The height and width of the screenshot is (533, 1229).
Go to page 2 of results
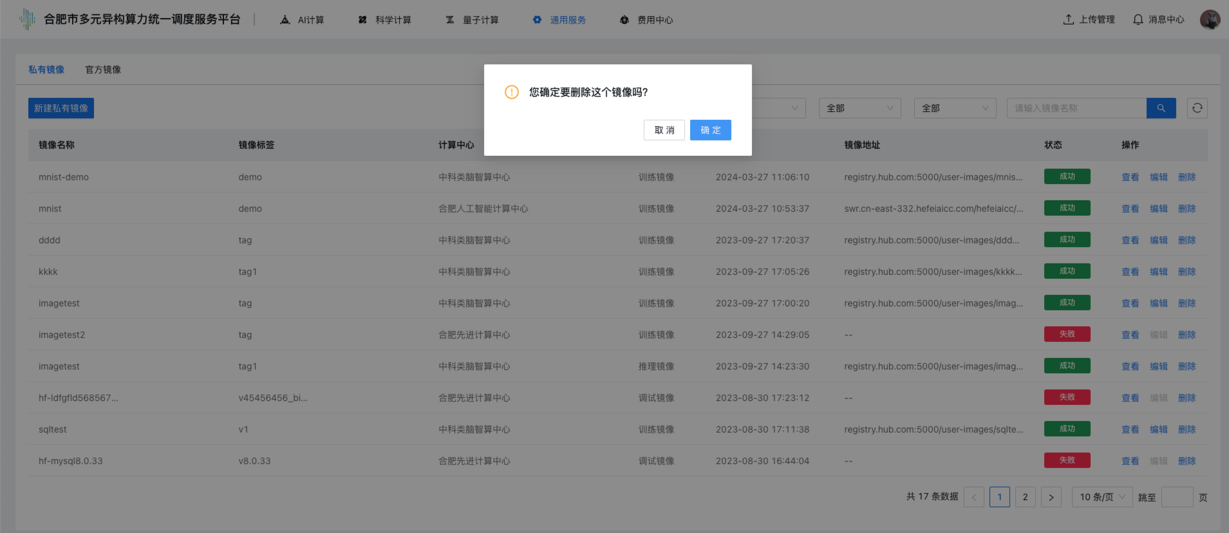1025,497
